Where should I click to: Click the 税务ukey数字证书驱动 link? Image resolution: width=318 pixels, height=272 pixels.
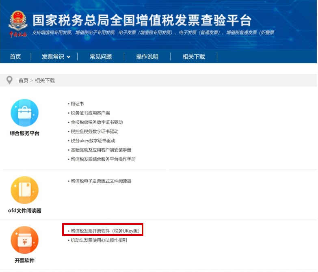(x=93, y=141)
